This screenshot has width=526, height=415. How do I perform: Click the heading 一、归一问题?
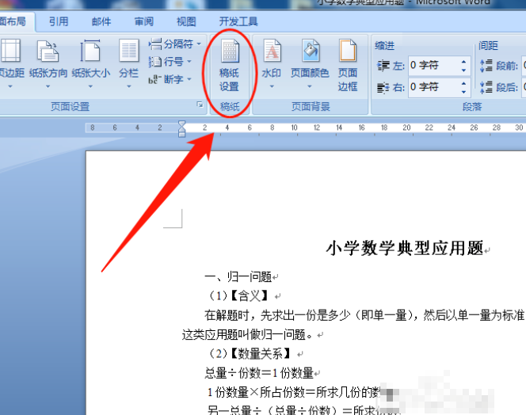pyautogui.click(x=238, y=276)
